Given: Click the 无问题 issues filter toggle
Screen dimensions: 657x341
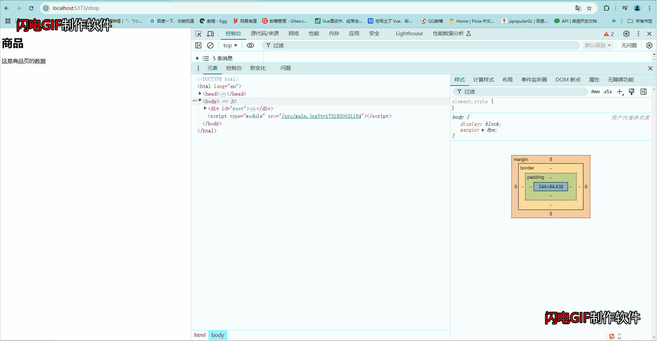Looking at the screenshot, I should [629, 45].
